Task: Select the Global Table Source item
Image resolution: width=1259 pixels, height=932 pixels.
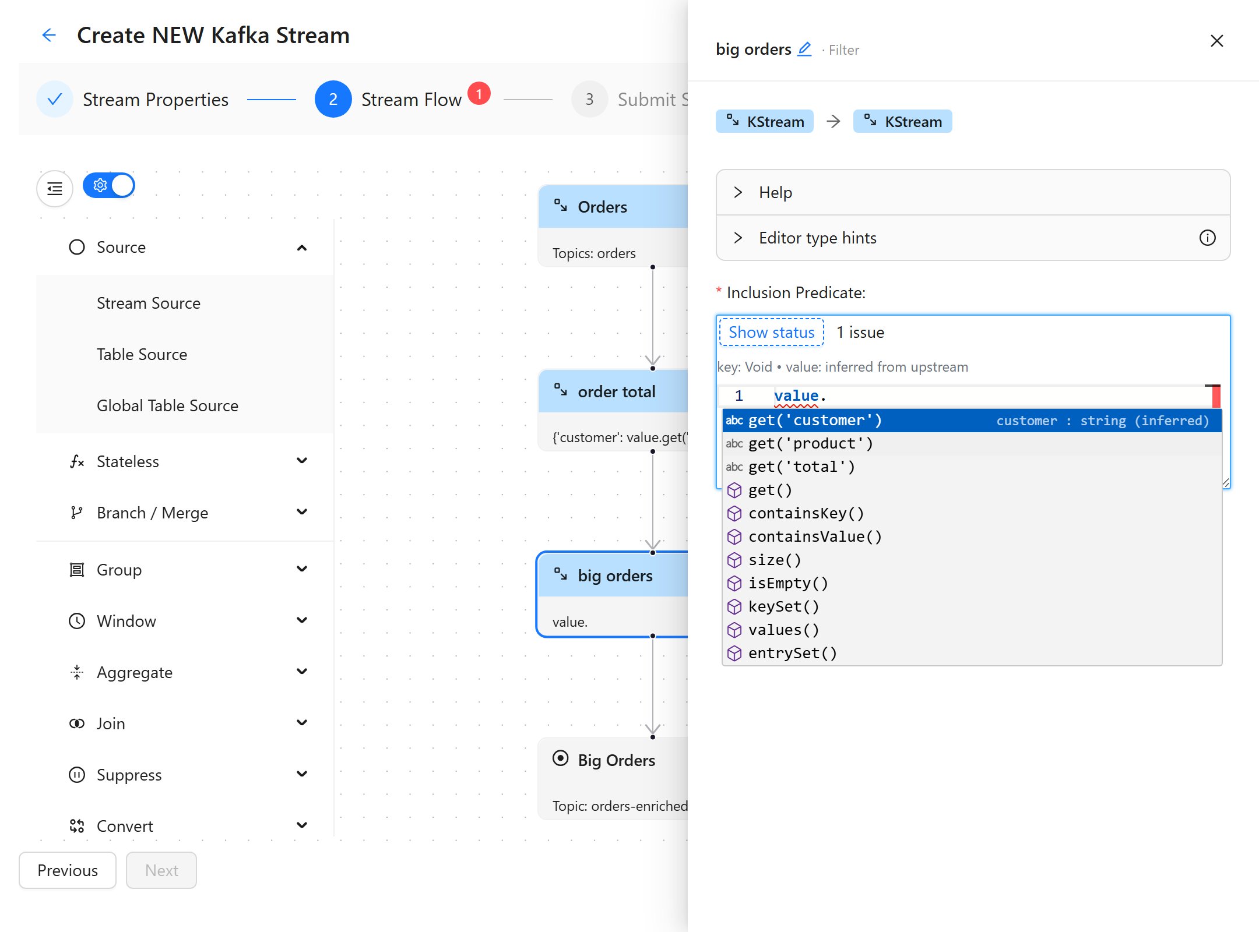Action: 185,405
